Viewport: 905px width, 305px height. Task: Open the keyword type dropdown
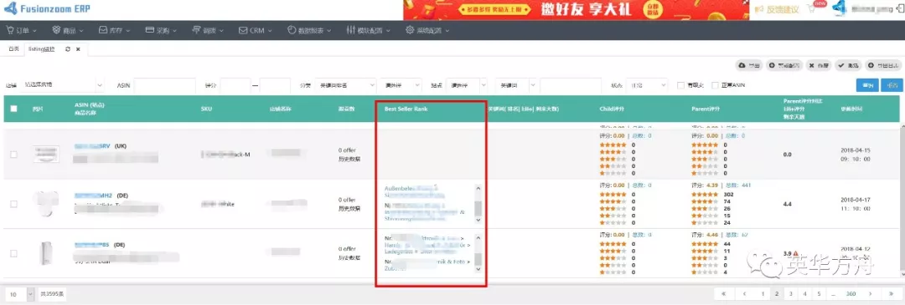point(515,85)
